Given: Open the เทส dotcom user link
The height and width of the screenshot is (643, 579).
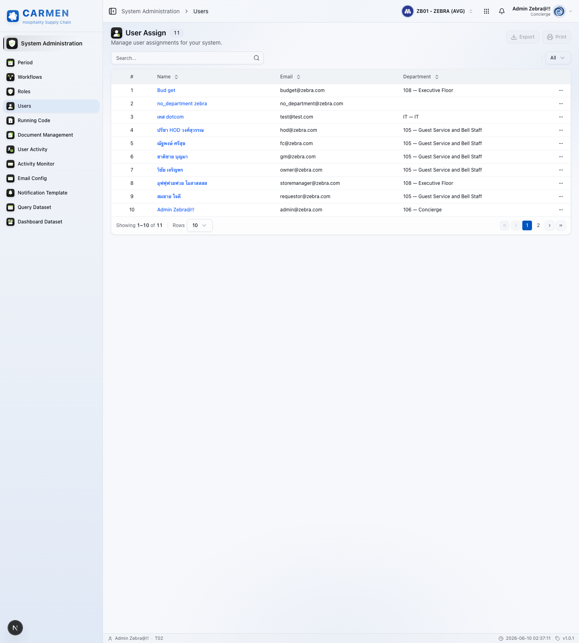Looking at the screenshot, I should [170, 117].
